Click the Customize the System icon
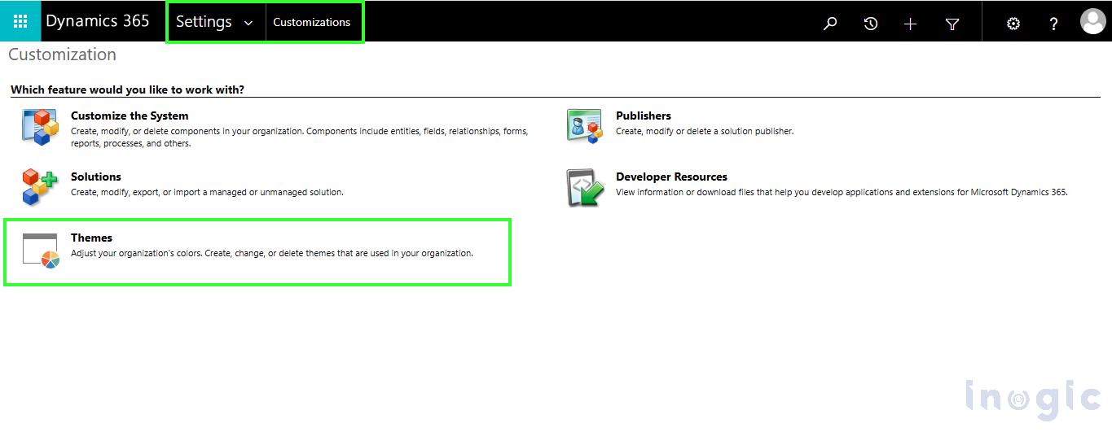Screen dimensions: 1112x445 point(40,128)
